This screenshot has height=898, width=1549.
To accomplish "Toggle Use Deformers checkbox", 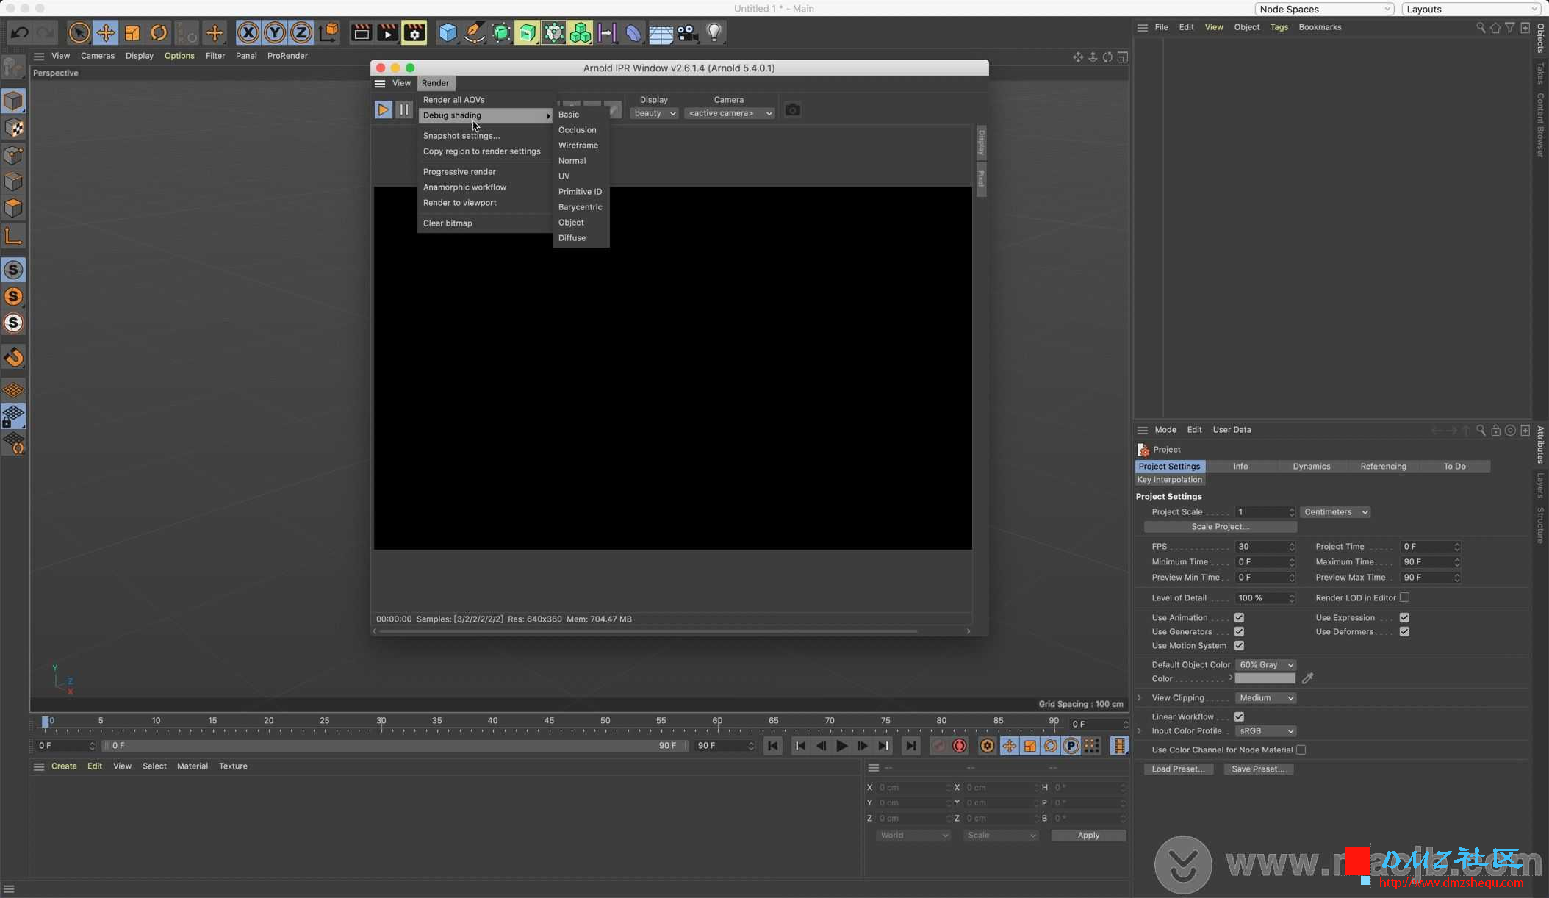I will coord(1404,631).
